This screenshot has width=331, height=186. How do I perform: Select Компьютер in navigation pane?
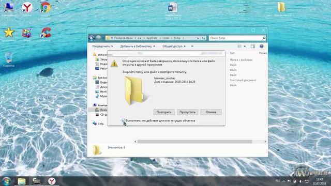pos(100,105)
